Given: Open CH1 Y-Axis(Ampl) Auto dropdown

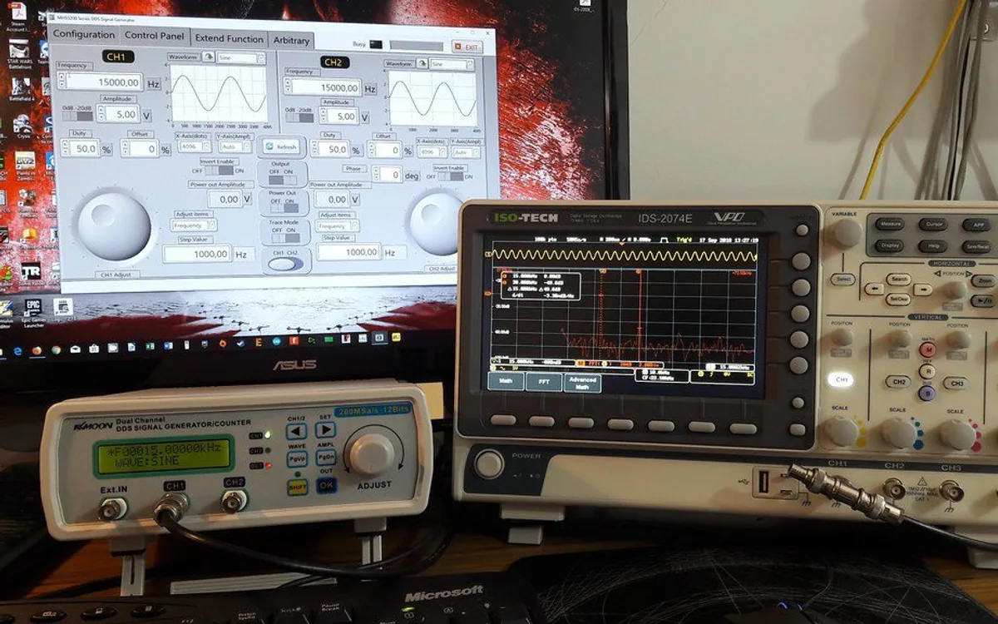Looking at the screenshot, I should [235, 146].
